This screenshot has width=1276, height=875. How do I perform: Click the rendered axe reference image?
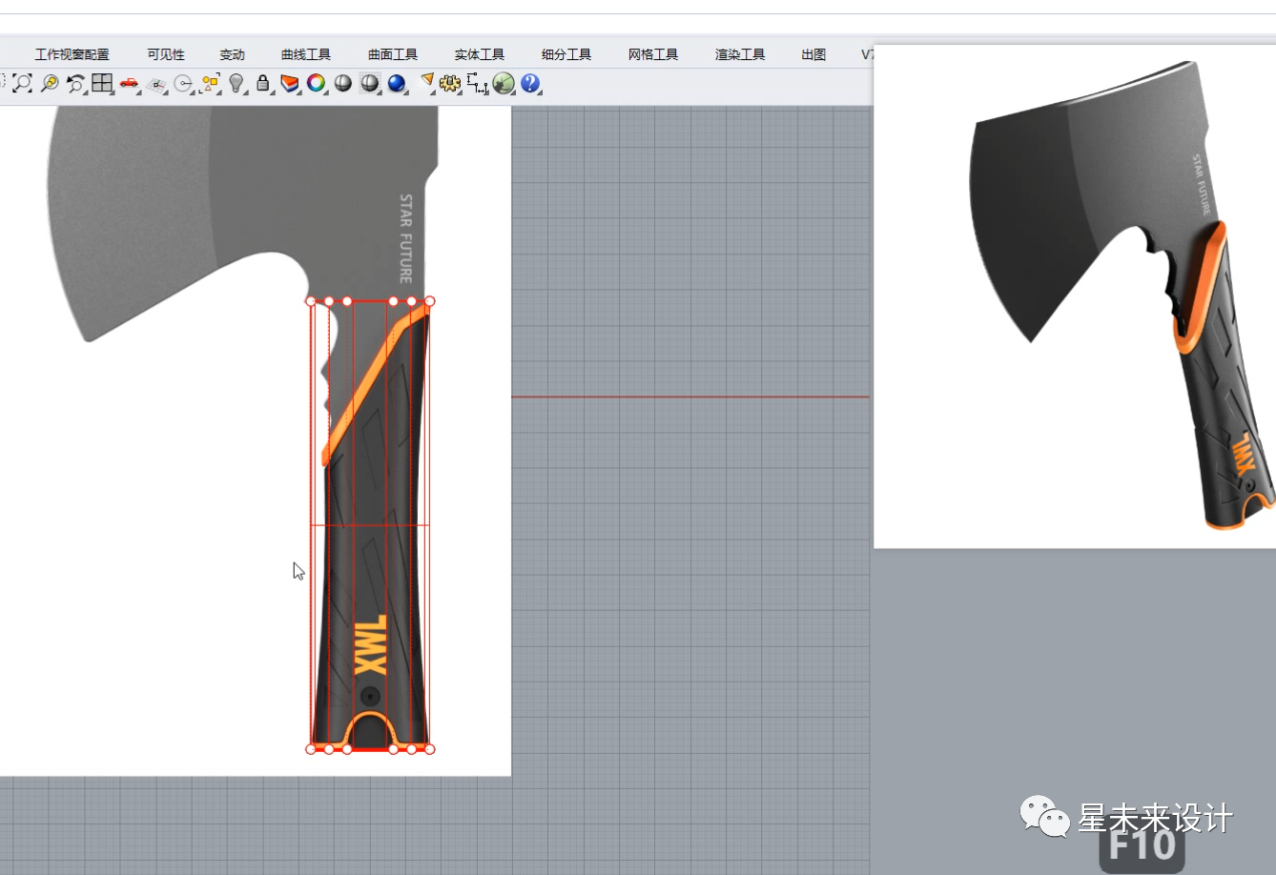click(1075, 296)
